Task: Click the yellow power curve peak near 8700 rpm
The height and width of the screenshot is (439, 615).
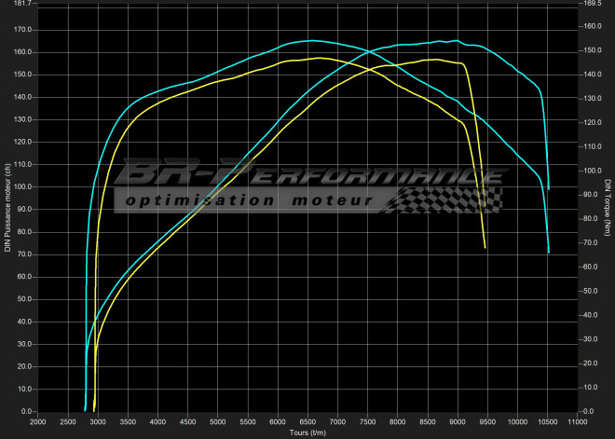Action: [x=434, y=60]
